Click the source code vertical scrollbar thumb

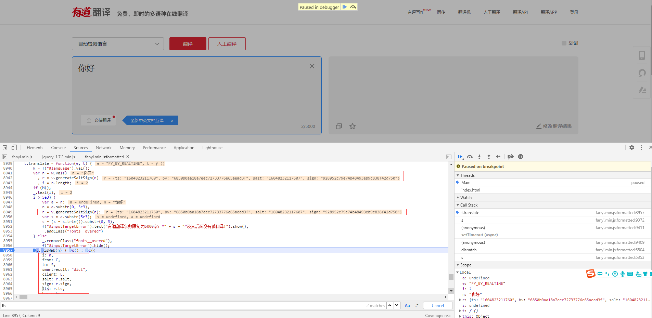click(x=451, y=277)
